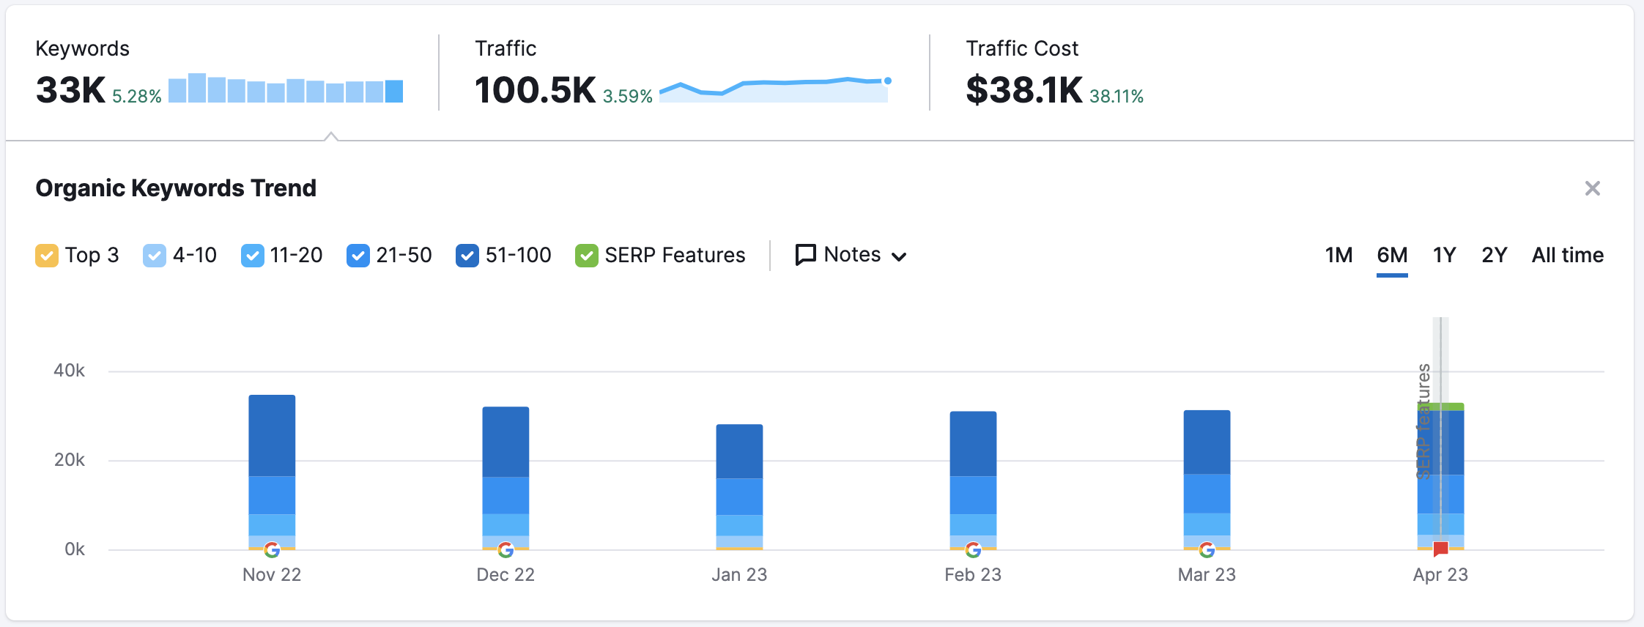Click the red note flag at Apr 23

(1440, 549)
